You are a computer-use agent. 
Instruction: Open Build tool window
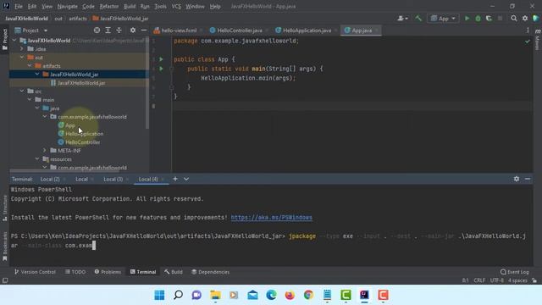click(174, 272)
